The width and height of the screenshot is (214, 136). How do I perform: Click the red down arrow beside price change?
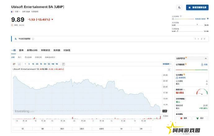click(x=52, y=19)
